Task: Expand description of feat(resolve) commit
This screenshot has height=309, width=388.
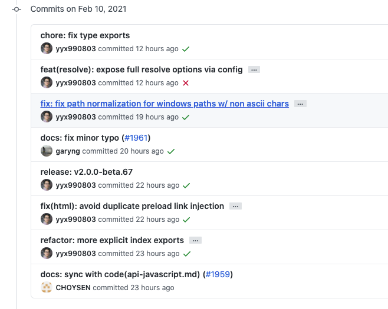Action: pos(254,69)
